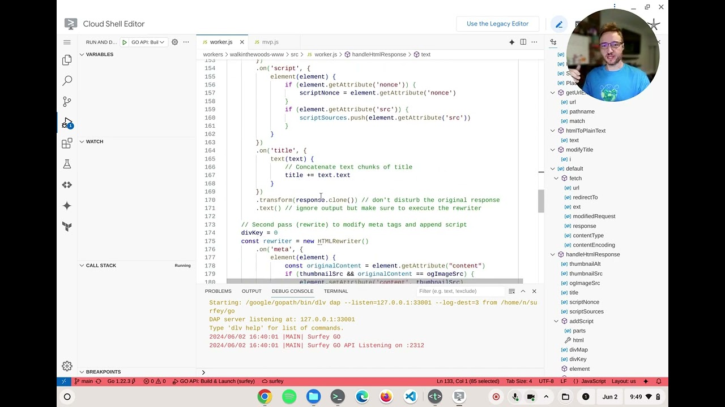The width and height of the screenshot is (725, 407).
Task: Collapse the addScript outline node
Action: [x=557, y=321]
